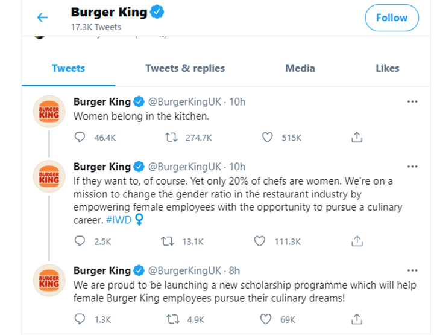Share the scholarship programme tweet
434x335 pixels.
[x=357, y=319]
